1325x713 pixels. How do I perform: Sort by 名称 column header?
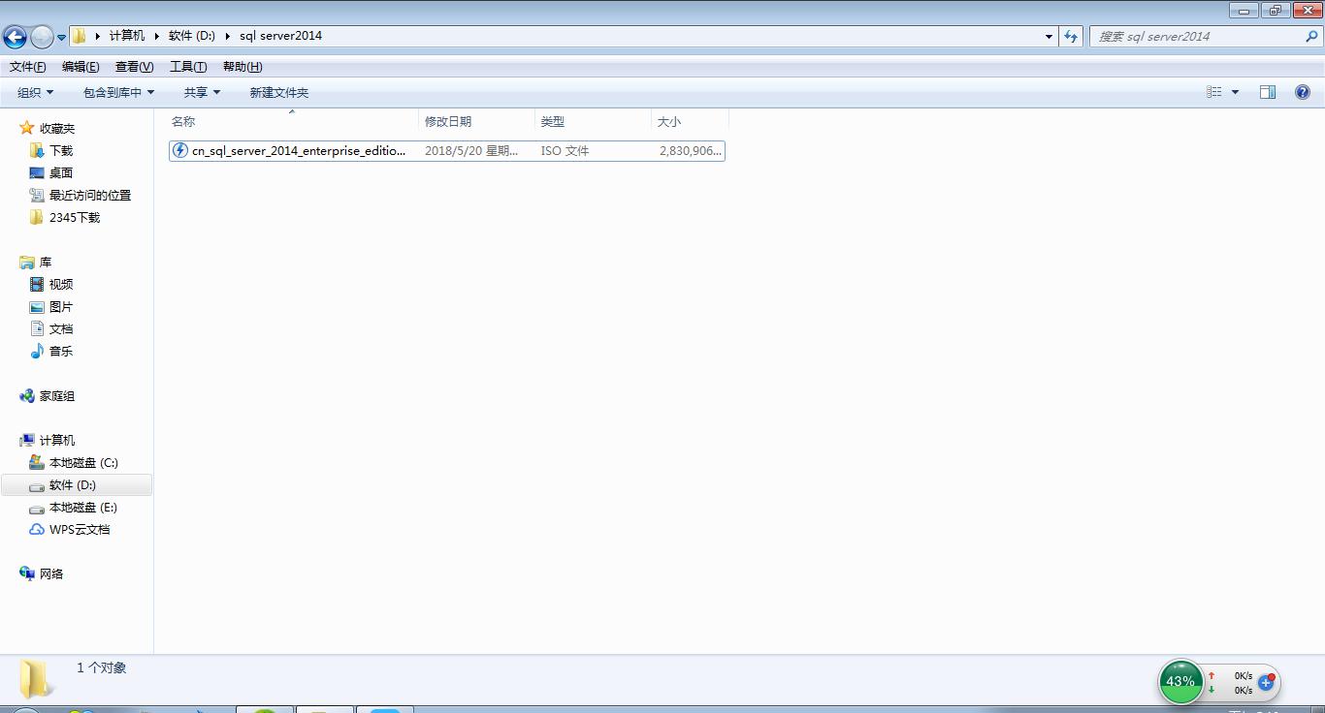(183, 121)
